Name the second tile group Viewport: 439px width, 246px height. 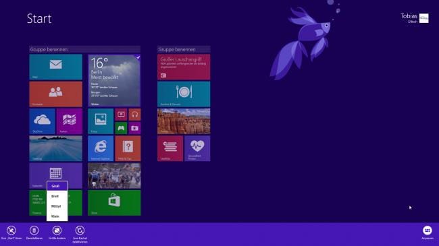pyautogui.click(x=184, y=49)
